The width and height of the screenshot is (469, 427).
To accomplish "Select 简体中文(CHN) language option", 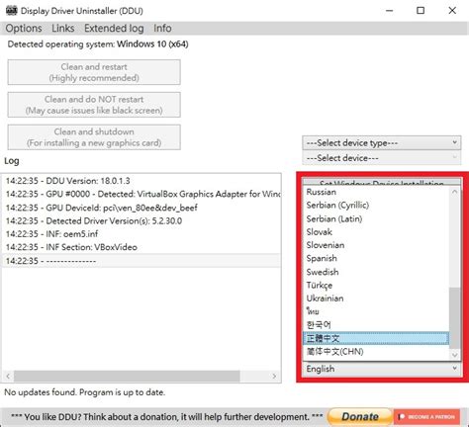I will 376,352.
